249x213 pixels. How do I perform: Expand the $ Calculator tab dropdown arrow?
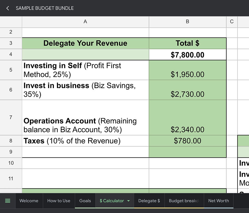(x=129, y=201)
